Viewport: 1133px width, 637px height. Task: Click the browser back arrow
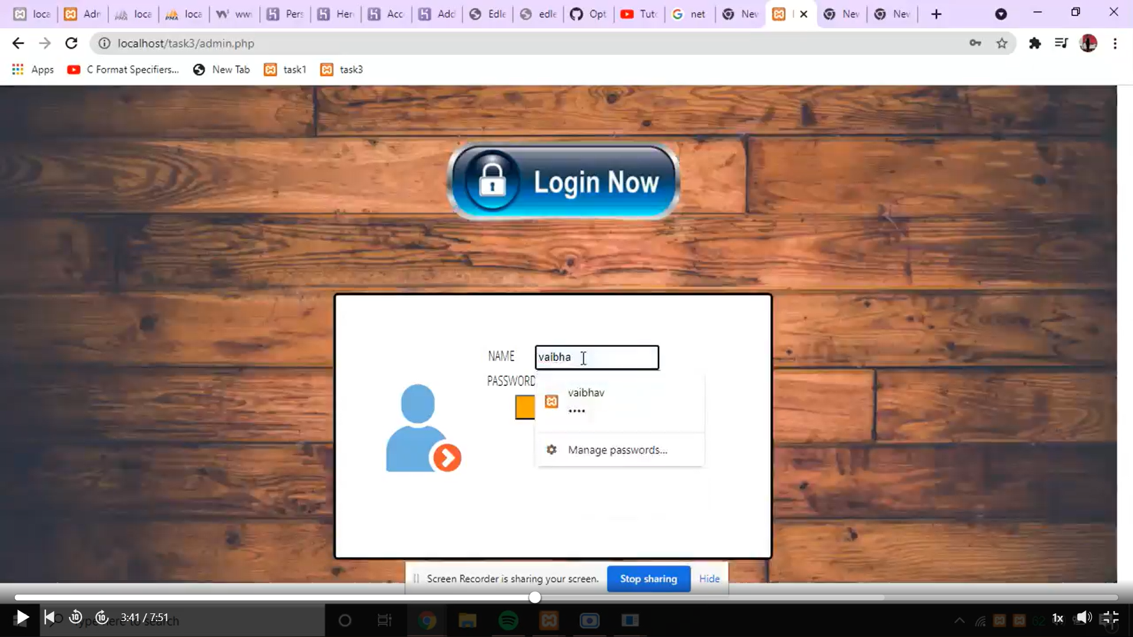pyautogui.click(x=18, y=43)
